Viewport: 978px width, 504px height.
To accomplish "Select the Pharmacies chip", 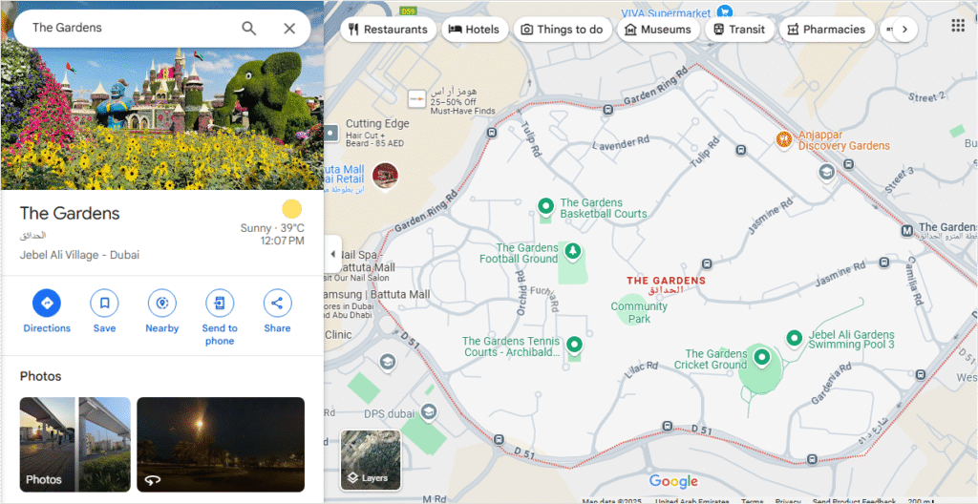I will [826, 30].
